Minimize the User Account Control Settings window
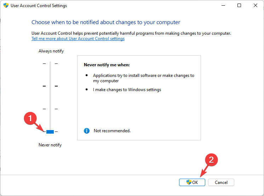The width and height of the screenshot is (264, 196). coord(223,6)
